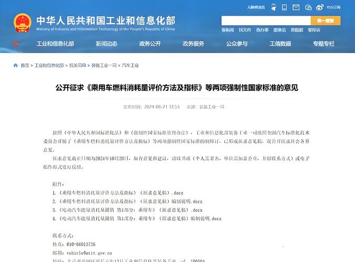Go to 机关司局 in breadcrumb
Image resolution: width=355 pixels, height=262 pixels.
point(78,65)
